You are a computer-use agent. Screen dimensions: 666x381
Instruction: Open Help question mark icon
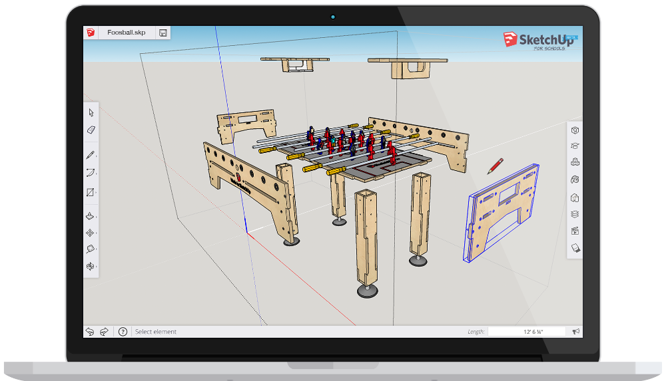(x=123, y=332)
